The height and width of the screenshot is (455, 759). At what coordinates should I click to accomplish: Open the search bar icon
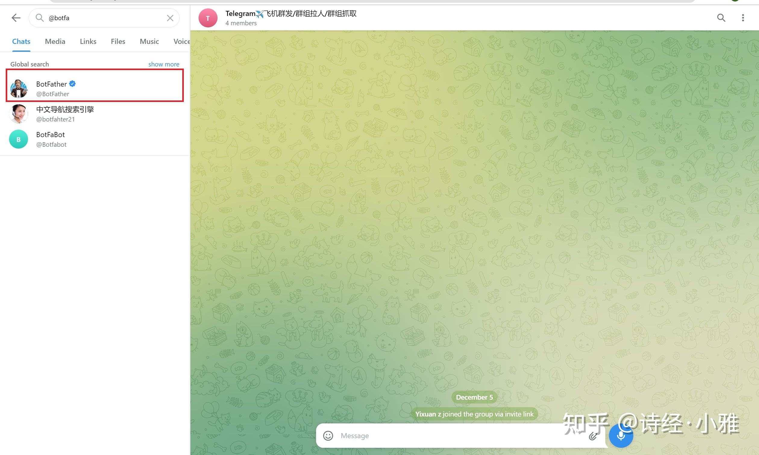721,17
